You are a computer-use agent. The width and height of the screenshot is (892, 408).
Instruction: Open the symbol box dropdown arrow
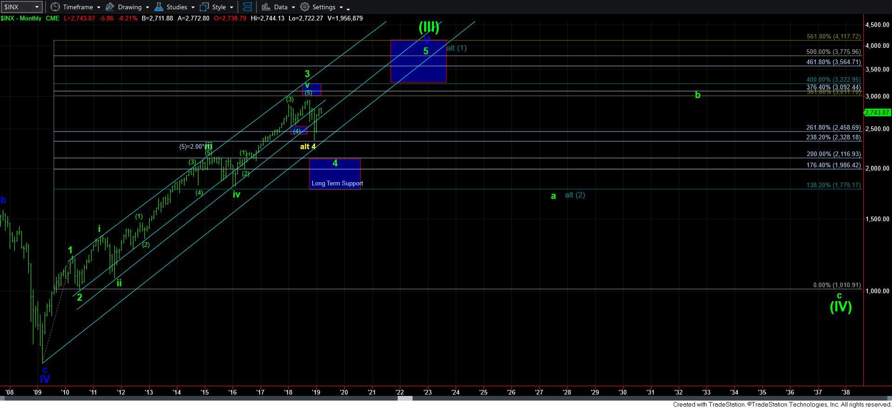click(x=37, y=7)
